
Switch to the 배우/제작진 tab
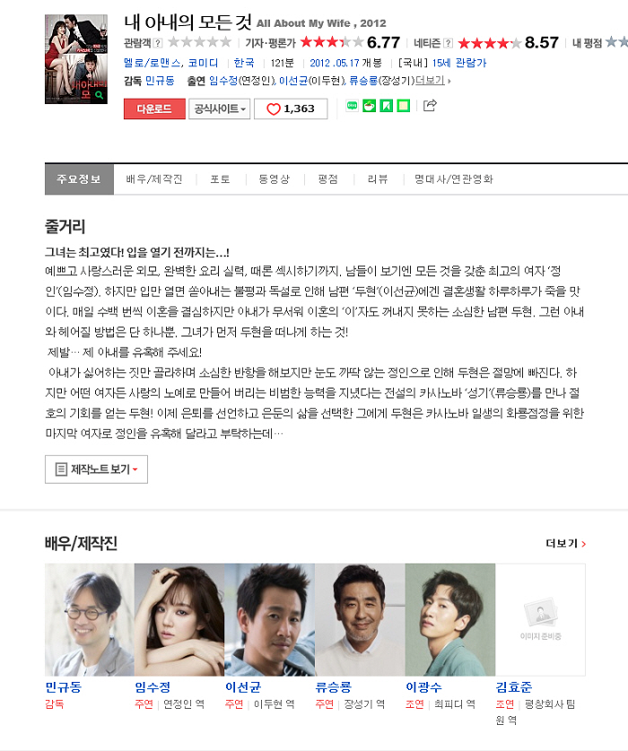point(154,179)
